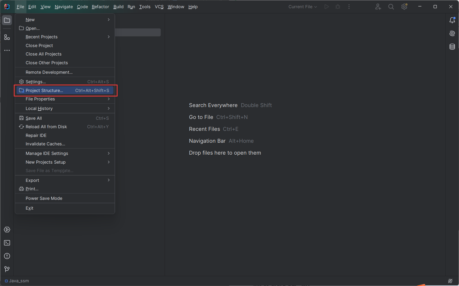Viewport: 459px width, 286px height.
Task: Open the Notifications bell icon
Action: (452, 20)
